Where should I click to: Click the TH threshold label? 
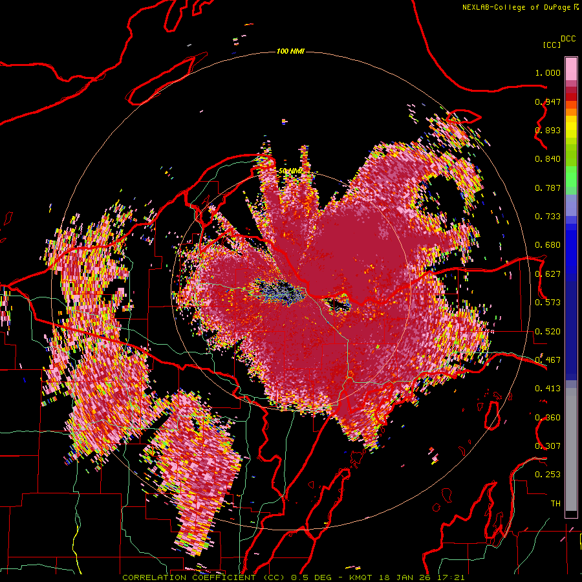pos(555,504)
